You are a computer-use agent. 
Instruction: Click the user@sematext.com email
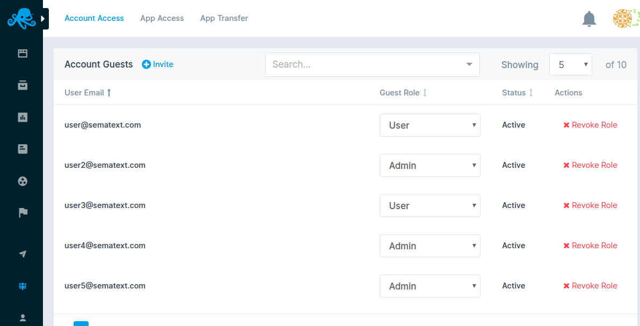(103, 125)
